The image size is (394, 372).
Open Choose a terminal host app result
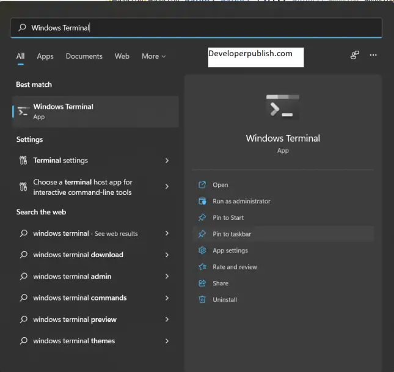[95, 187]
